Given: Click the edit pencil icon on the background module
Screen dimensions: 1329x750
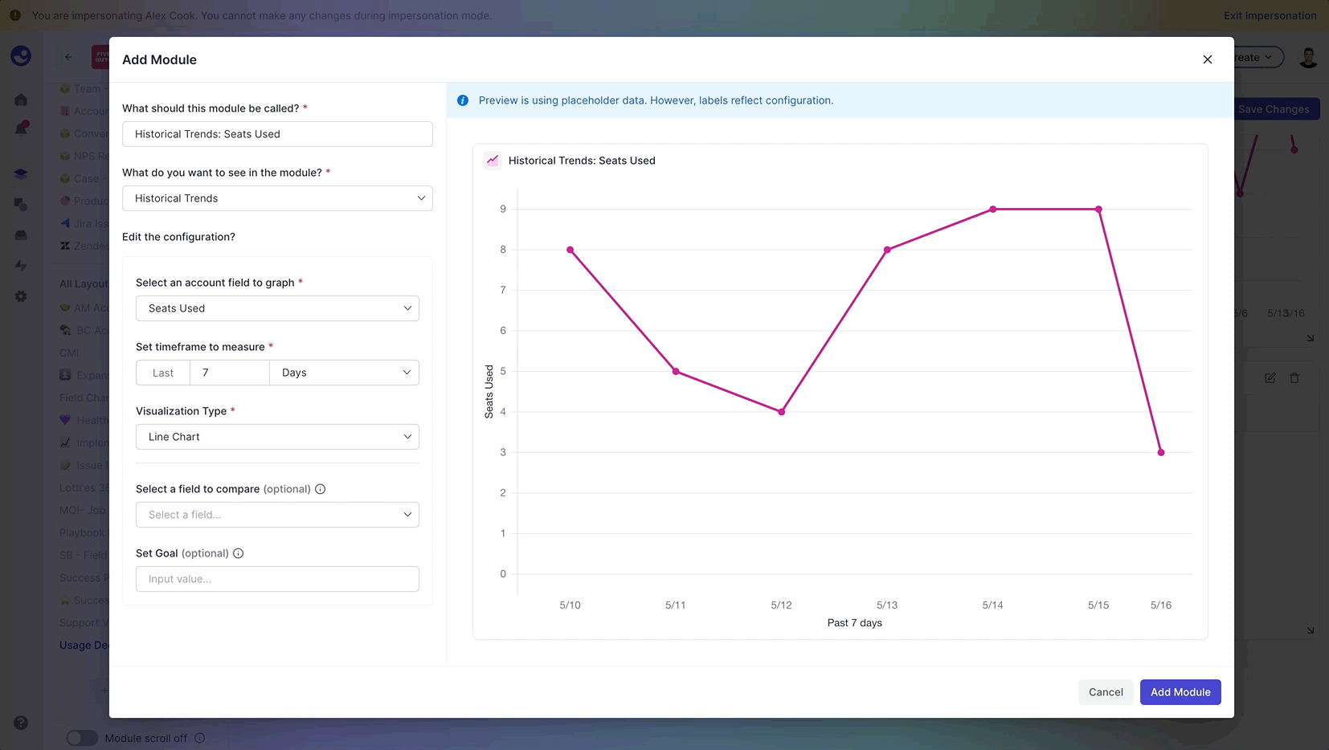Looking at the screenshot, I should tap(1270, 377).
